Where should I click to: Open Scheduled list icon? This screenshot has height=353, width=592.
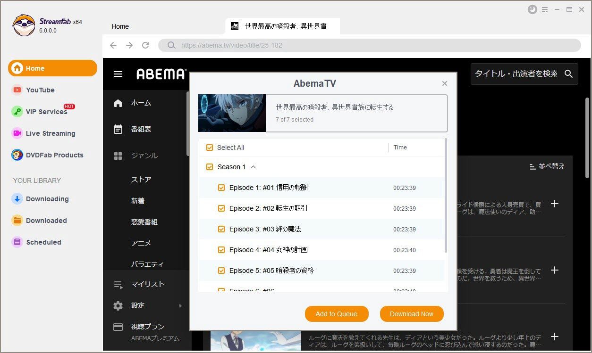click(17, 242)
